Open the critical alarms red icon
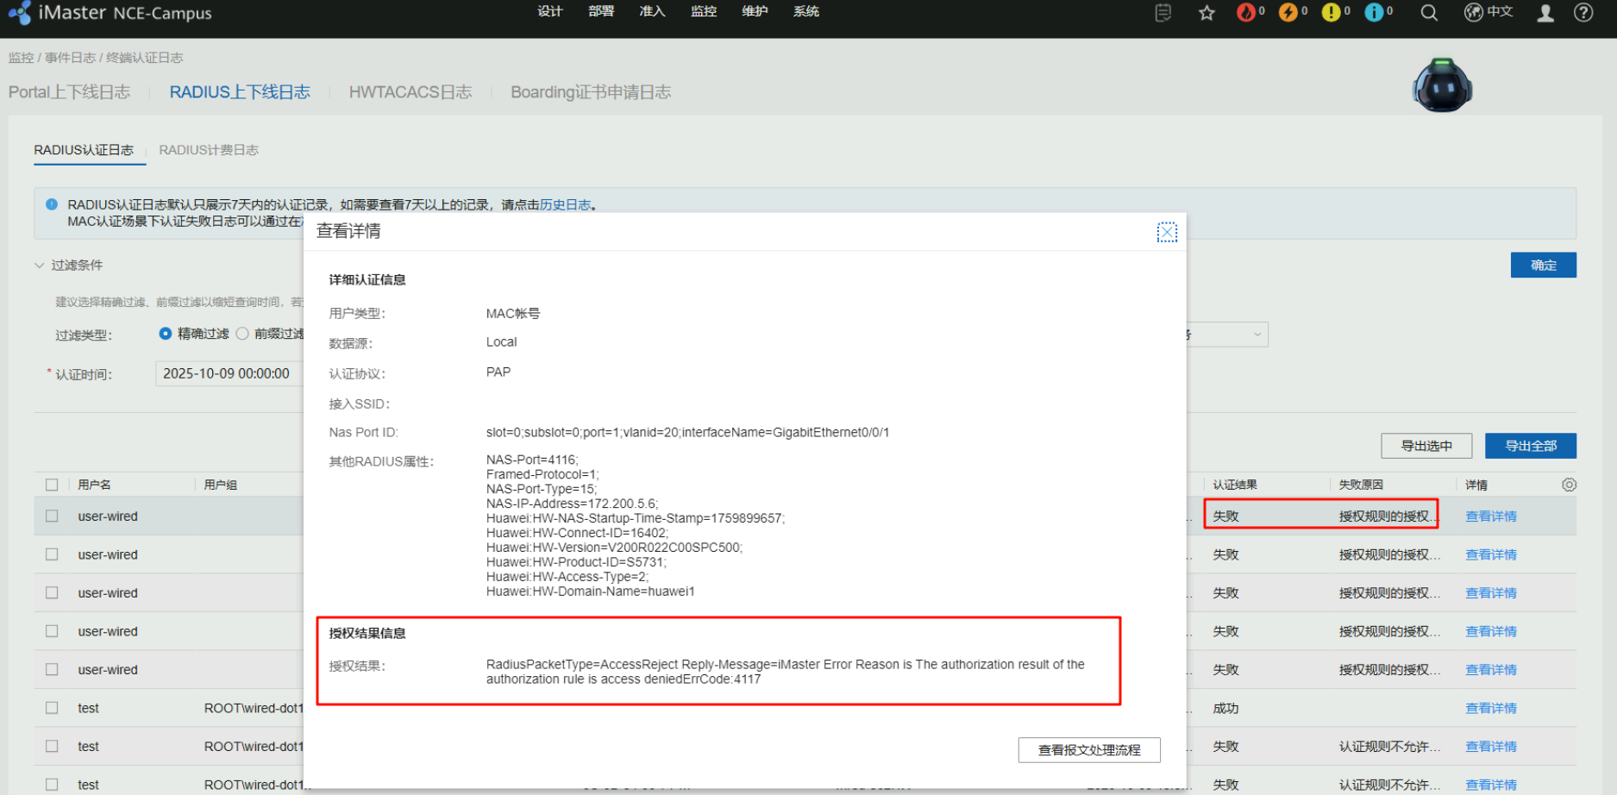The height and width of the screenshot is (795, 1617). [x=1245, y=12]
